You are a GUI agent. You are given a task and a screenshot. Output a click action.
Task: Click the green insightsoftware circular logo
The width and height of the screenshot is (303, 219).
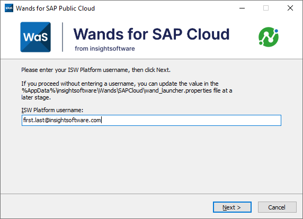pyautogui.click(x=269, y=37)
